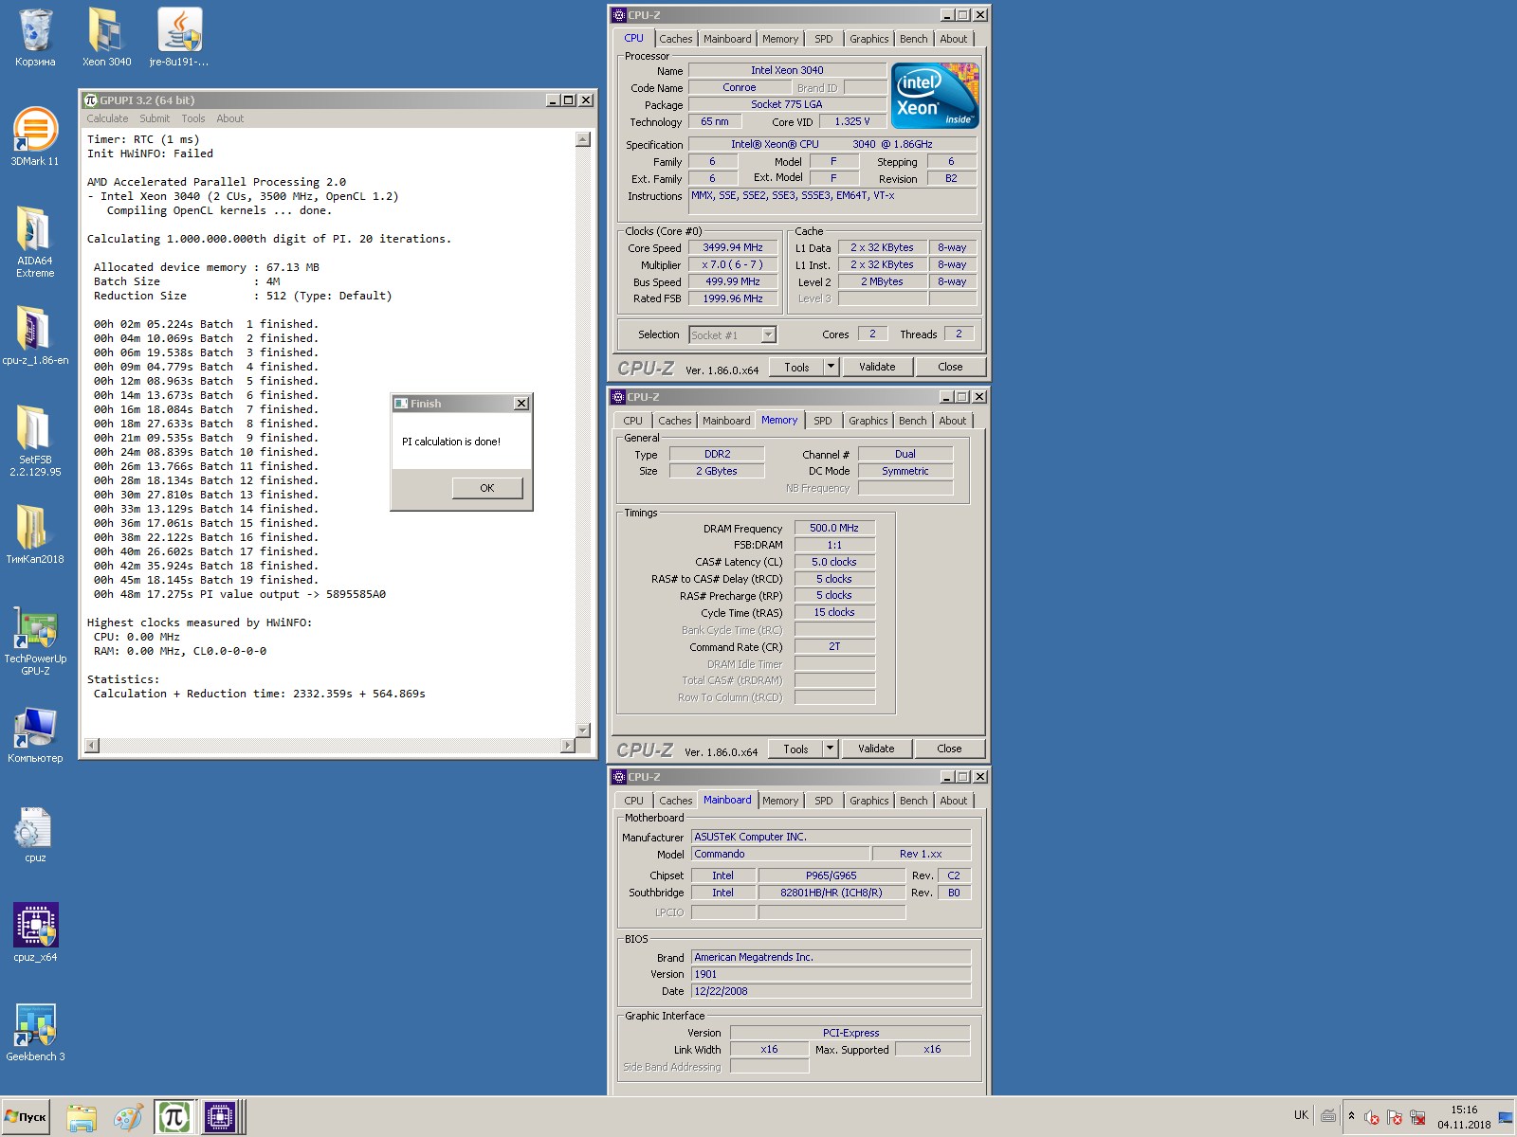Open the Calculate menu in GPUPI
Screen dimensions: 1517x1137
pos(107,118)
